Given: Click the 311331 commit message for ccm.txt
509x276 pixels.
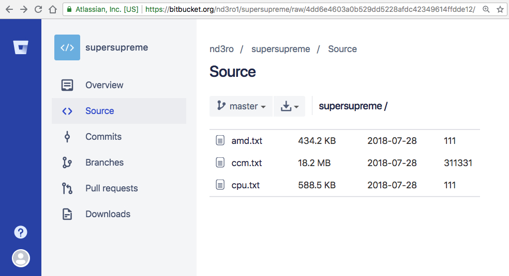Looking at the screenshot, I should 458,163.
